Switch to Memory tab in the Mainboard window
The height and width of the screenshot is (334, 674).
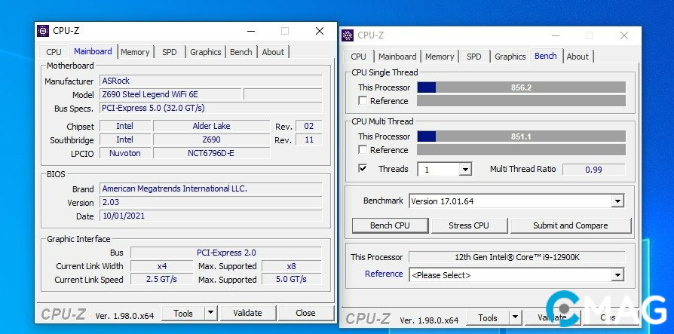pos(135,52)
